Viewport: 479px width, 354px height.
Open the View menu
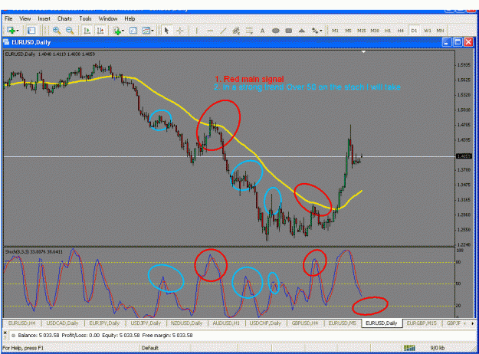[25, 18]
